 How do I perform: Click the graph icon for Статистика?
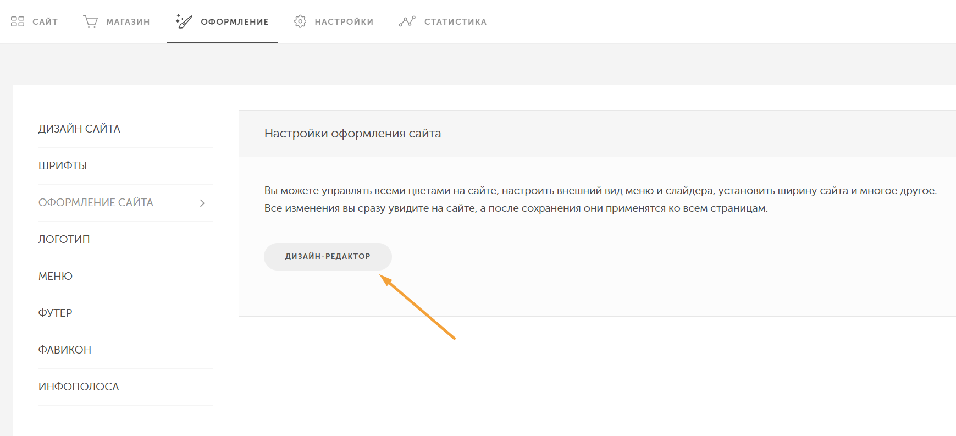coord(407,21)
